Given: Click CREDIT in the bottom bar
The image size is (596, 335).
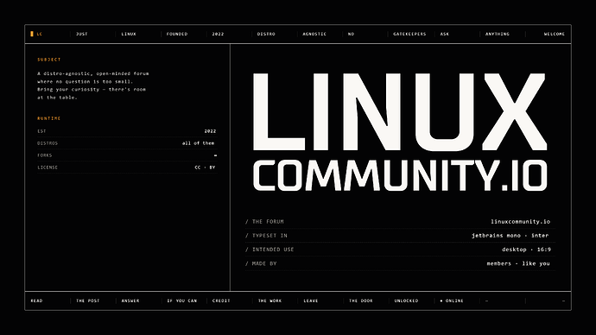Looking at the screenshot, I should (221, 300).
